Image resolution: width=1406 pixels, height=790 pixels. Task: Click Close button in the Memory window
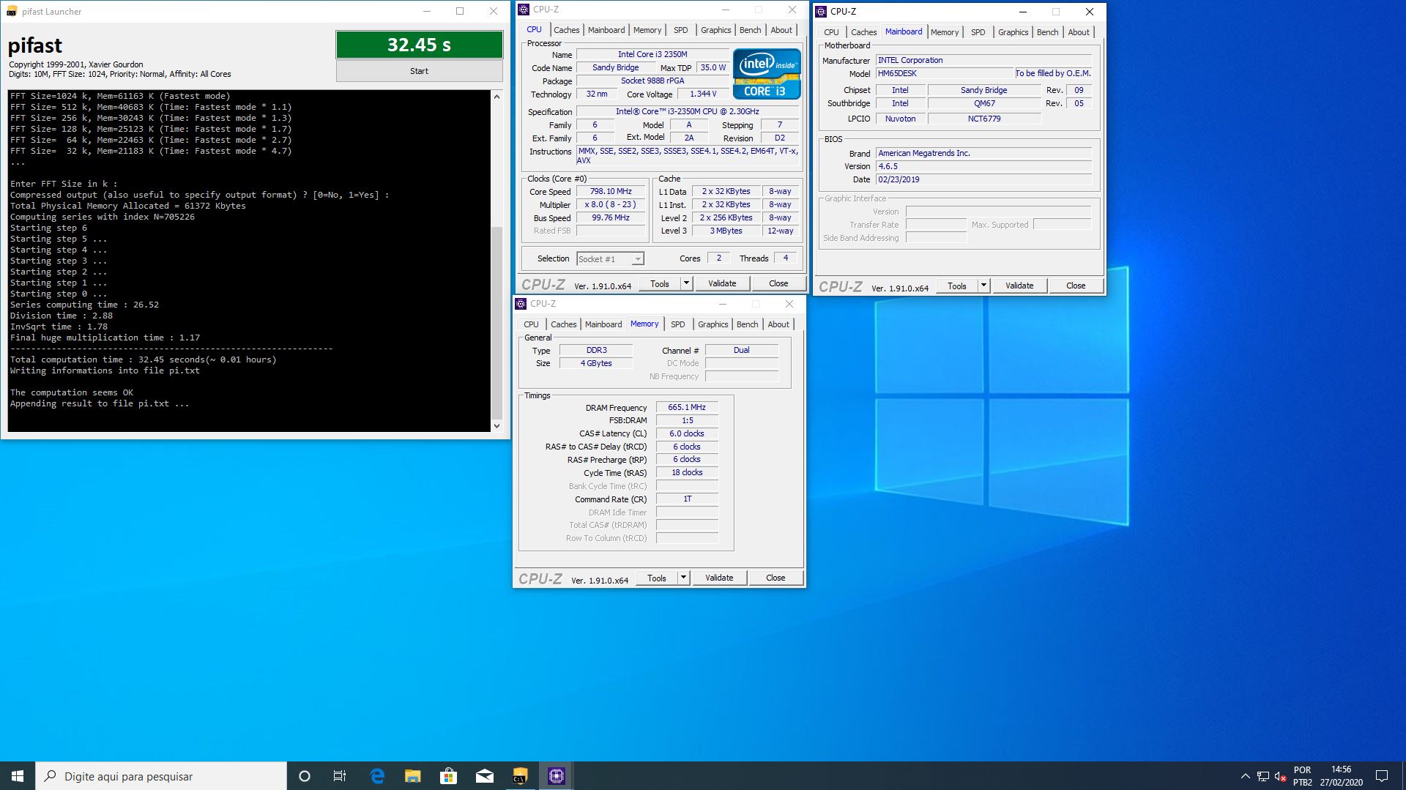[775, 578]
